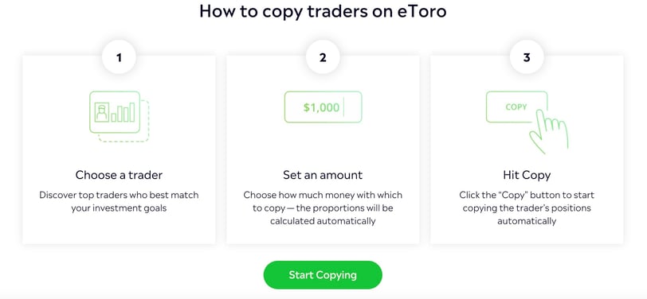Viewport: 647px width, 299px height.
Task: Click the person avatar inside trader icon
Action: pos(101,112)
